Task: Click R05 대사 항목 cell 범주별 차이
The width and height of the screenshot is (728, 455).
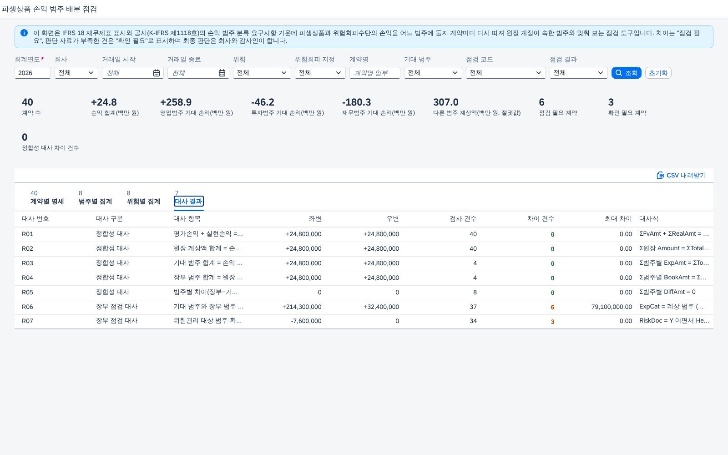Action: click(206, 292)
